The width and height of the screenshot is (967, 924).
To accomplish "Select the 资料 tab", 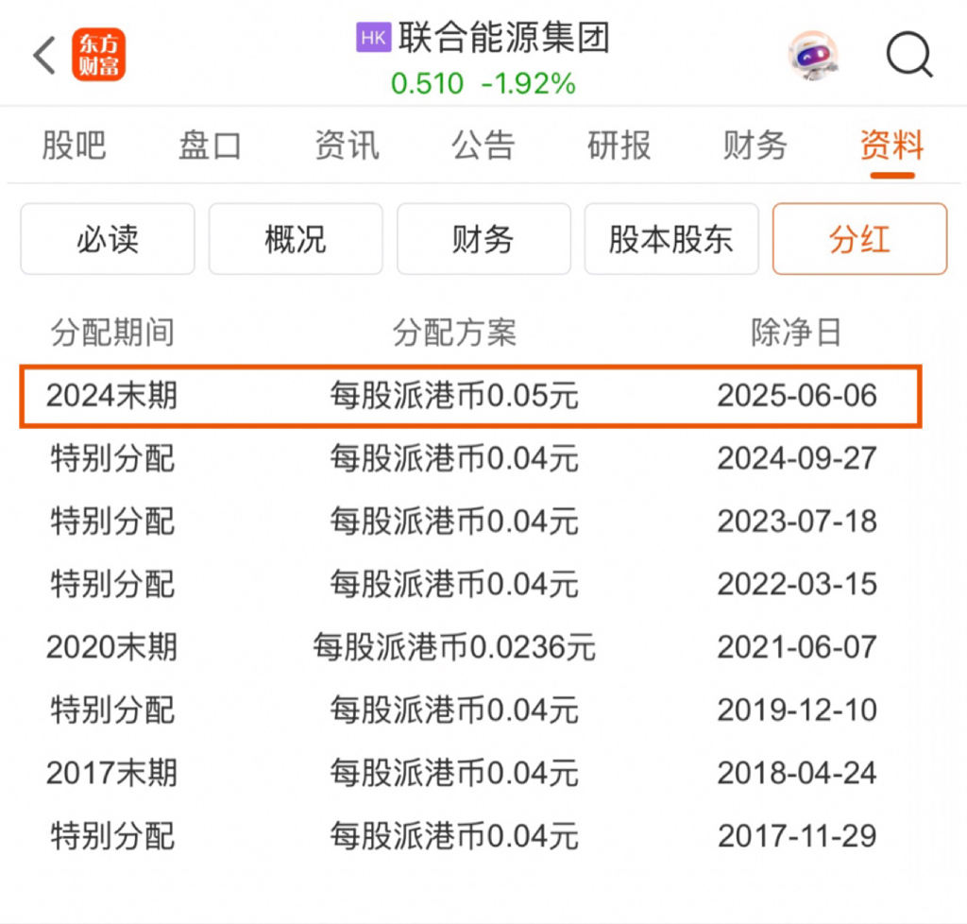I will pos(891,146).
